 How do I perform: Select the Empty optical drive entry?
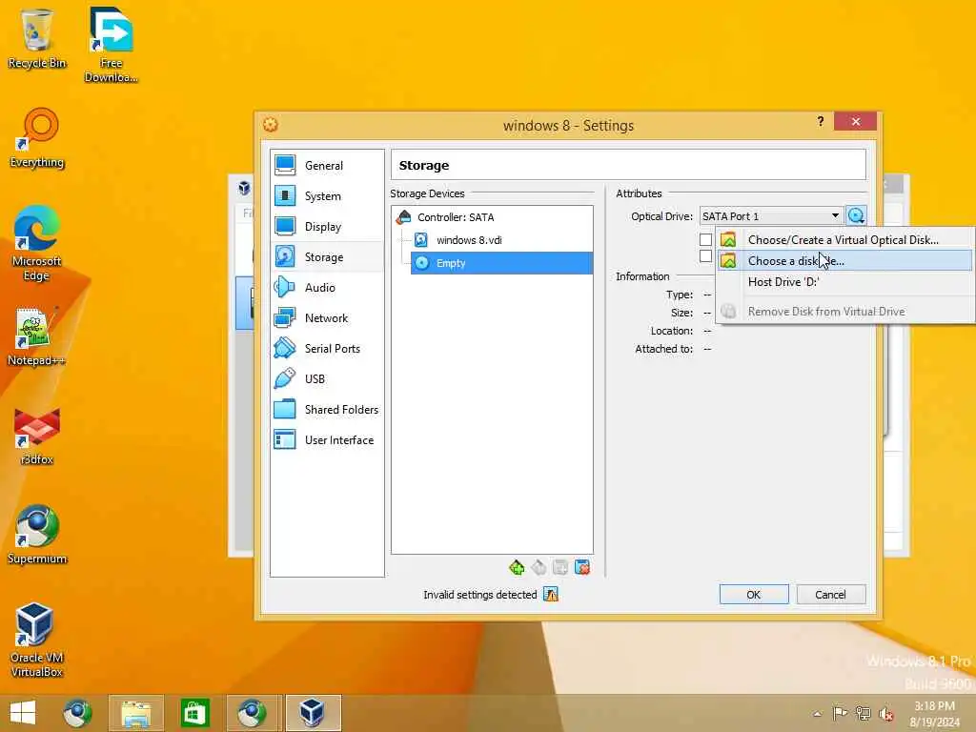click(x=501, y=263)
